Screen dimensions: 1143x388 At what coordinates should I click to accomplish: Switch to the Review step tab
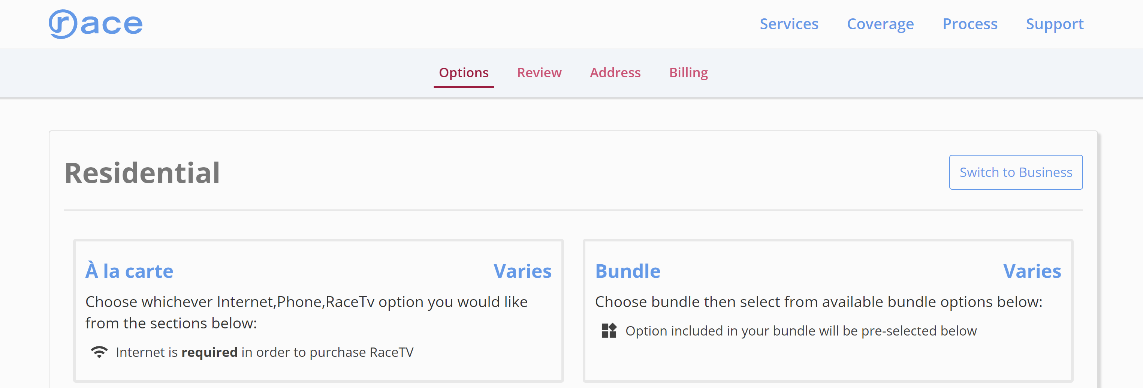tap(539, 73)
